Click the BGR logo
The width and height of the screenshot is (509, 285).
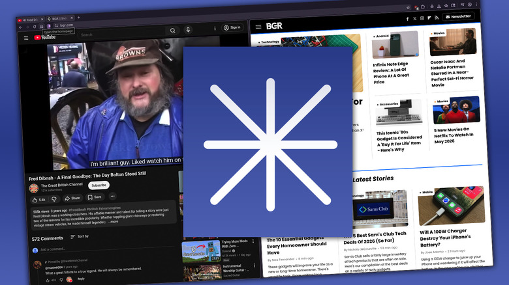point(274,26)
